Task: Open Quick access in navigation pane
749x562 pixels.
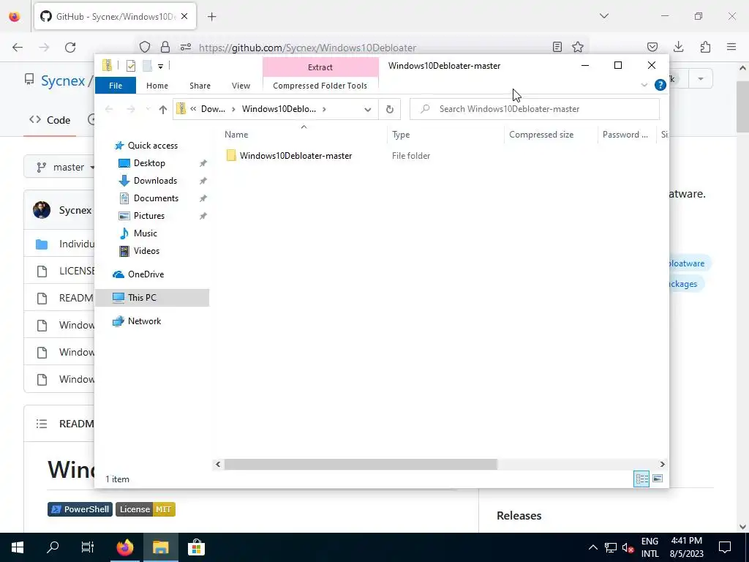Action: tap(152, 146)
